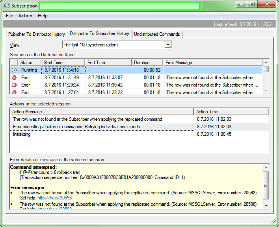Select Distributor To Subscriber History tab
Viewport: 279px width, 227px height.
pyautogui.click(x=99, y=33)
